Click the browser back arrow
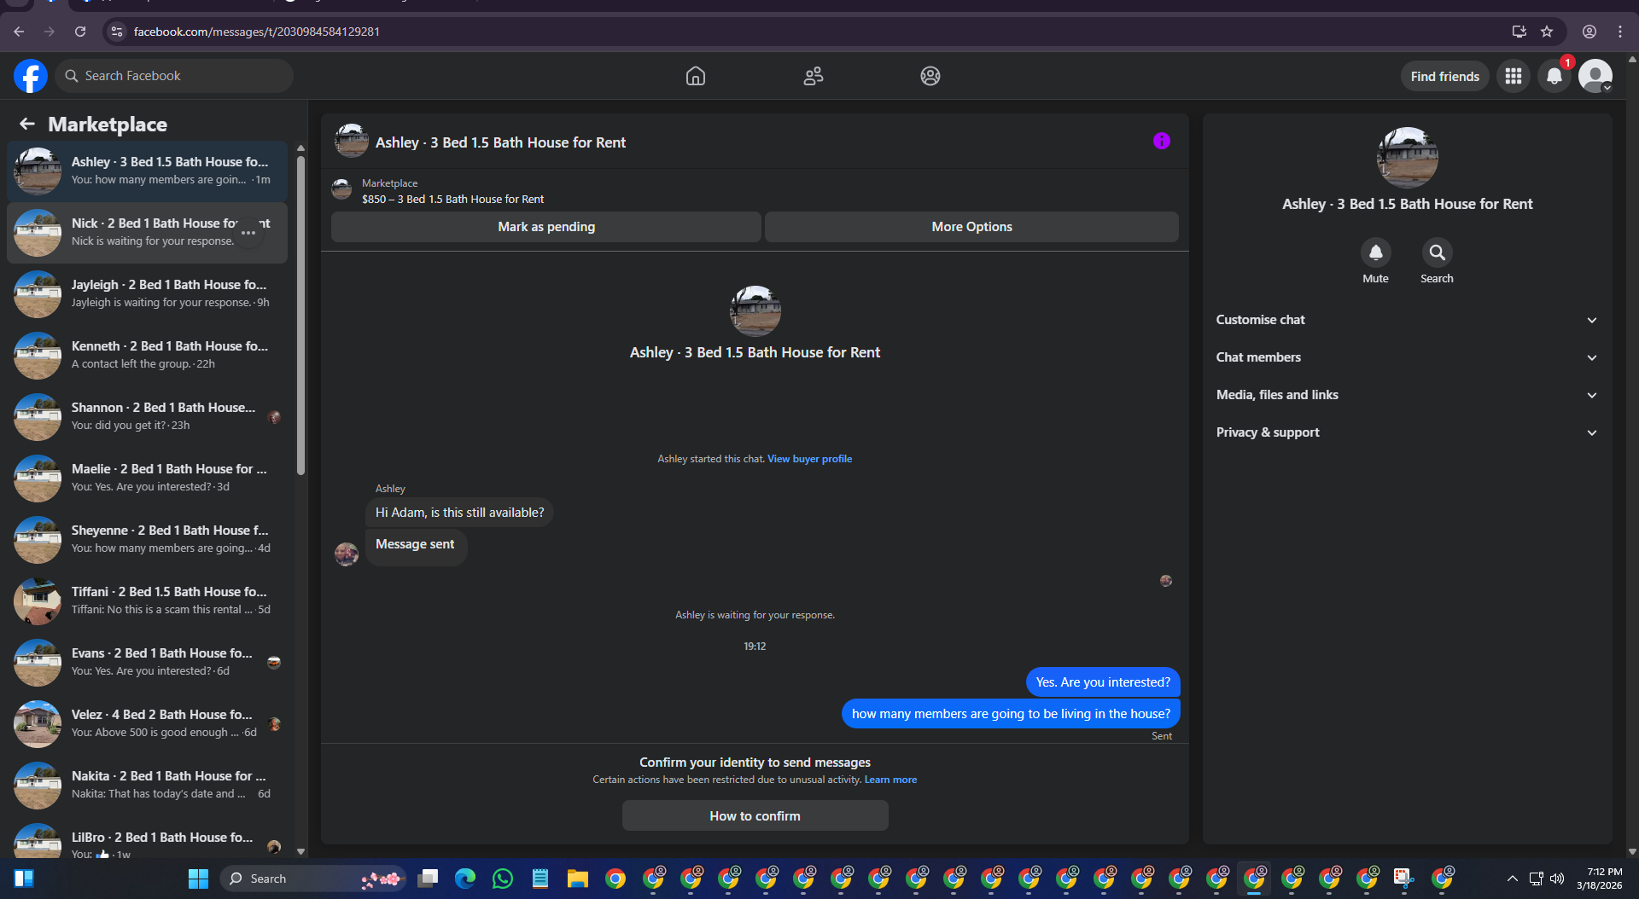This screenshot has height=899, width=1639. [x=19, y=32]
